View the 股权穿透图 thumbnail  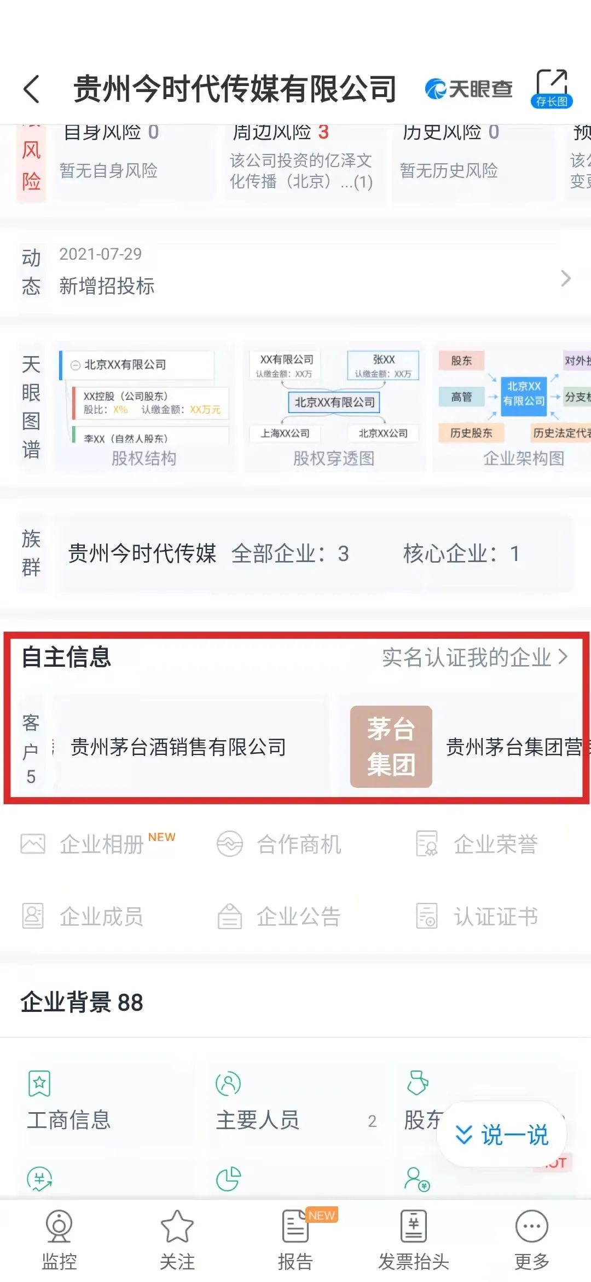click(x=334, y=408)
